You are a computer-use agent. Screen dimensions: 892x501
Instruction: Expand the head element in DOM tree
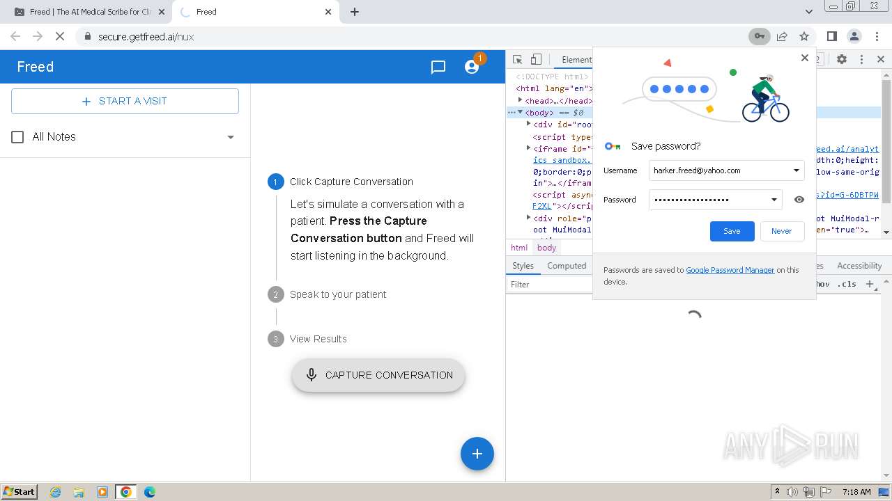coord(520,100)
